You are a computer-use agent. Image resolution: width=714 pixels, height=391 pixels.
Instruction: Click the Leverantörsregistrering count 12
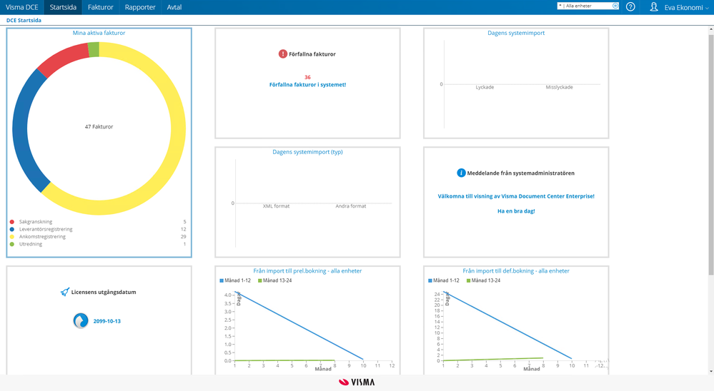tap(183, 229)
